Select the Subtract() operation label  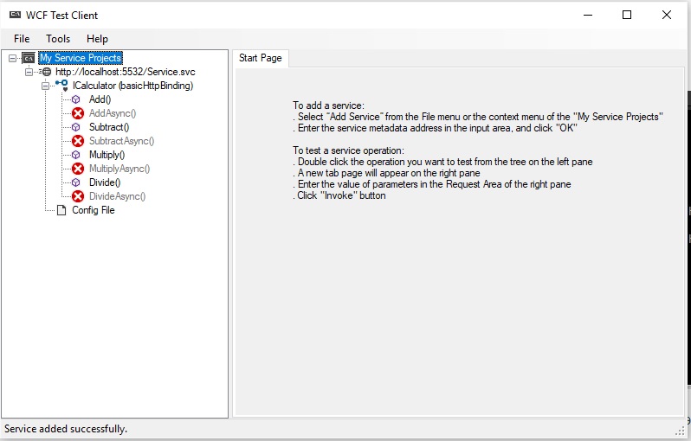tap(109, 127)
